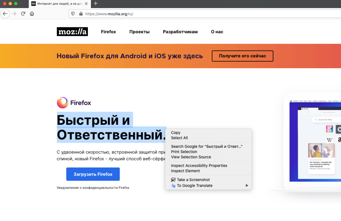The height and width of the screenshot is (221, 341).
Task: Open the О нас navigation item
Action: [217, 32]
